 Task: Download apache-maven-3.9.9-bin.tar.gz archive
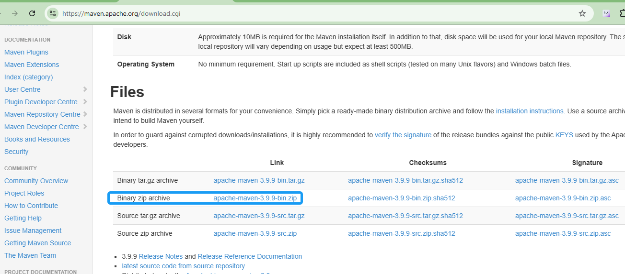[x=259, y=180]
